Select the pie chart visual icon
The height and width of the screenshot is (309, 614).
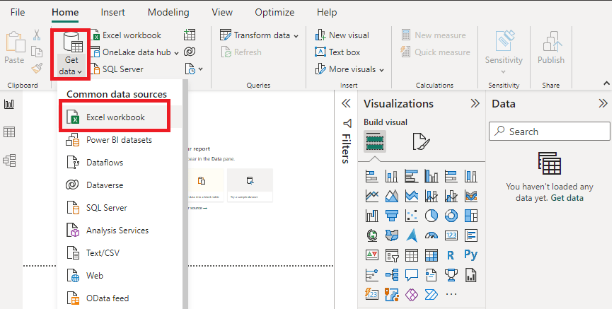[431, 215]
